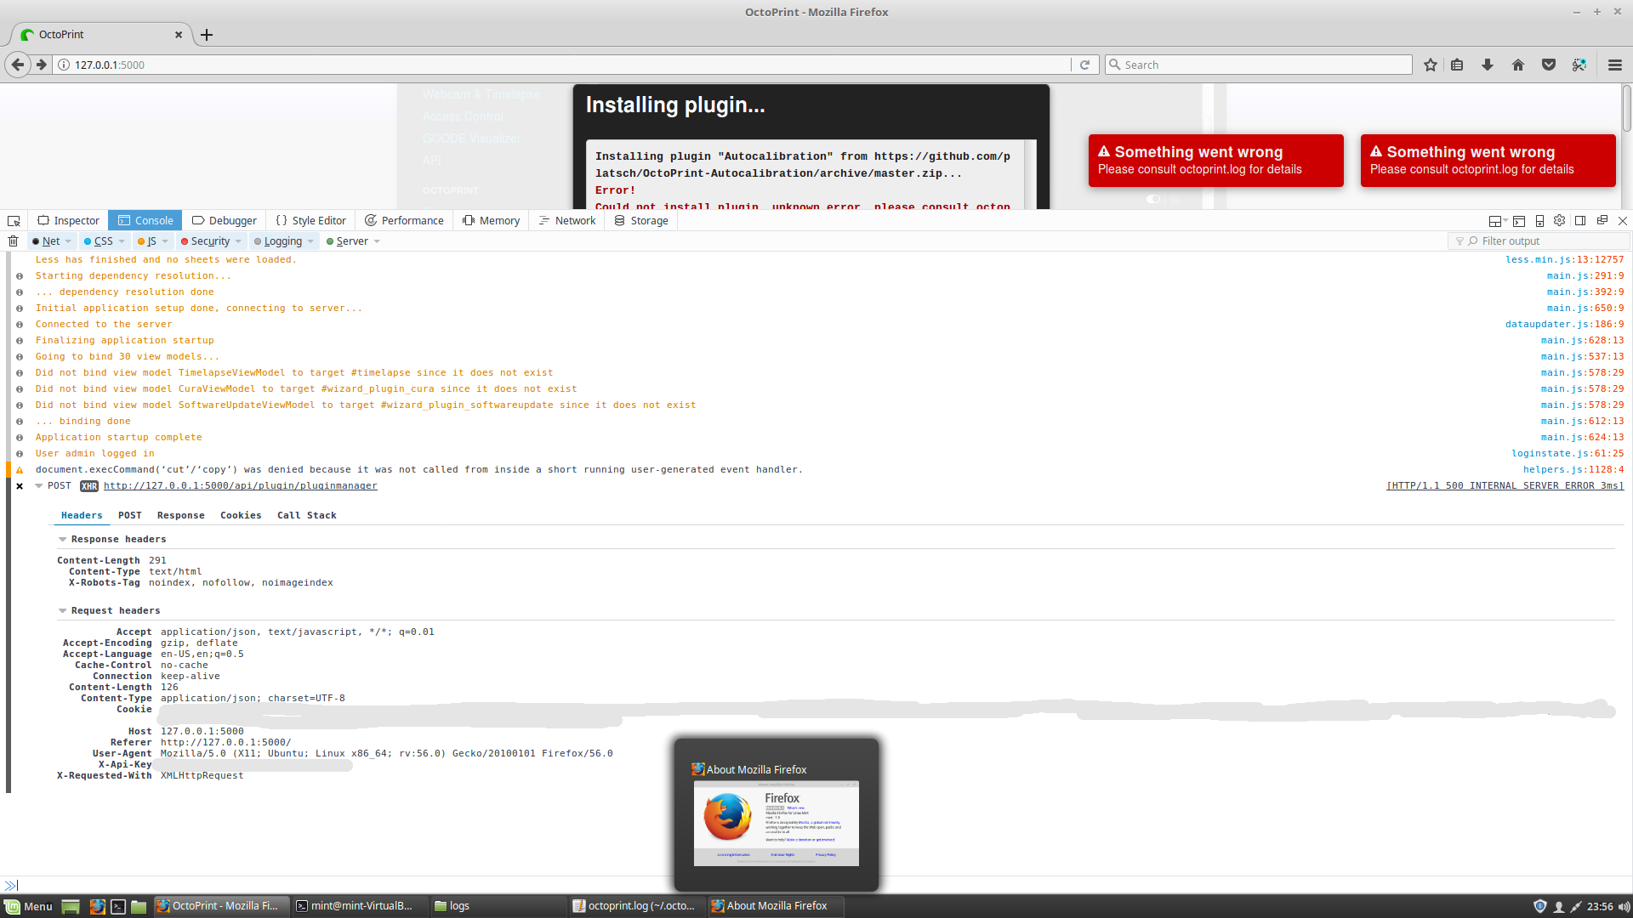Switch to the Network tab in devtools
The height and width of the screenshot is (918, 1633).
(566, 220)
